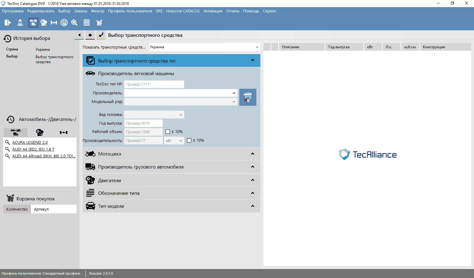Click the Год выпуска column header
The image size is (474, 278).
[x=344, y=47]
